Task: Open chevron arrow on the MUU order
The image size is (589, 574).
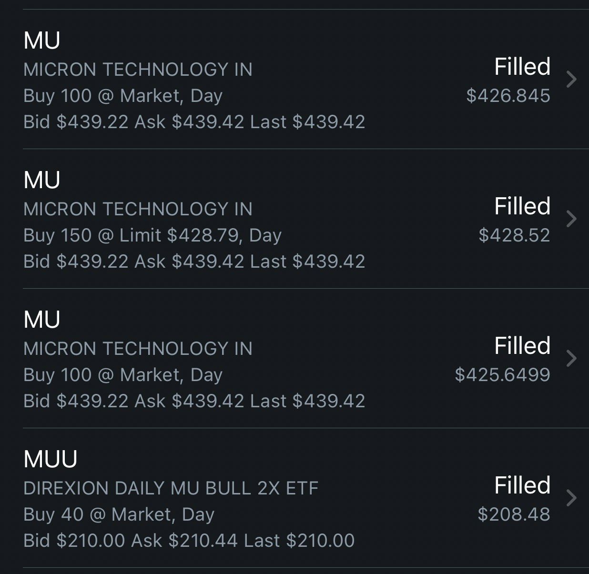Action: point(571,498)
